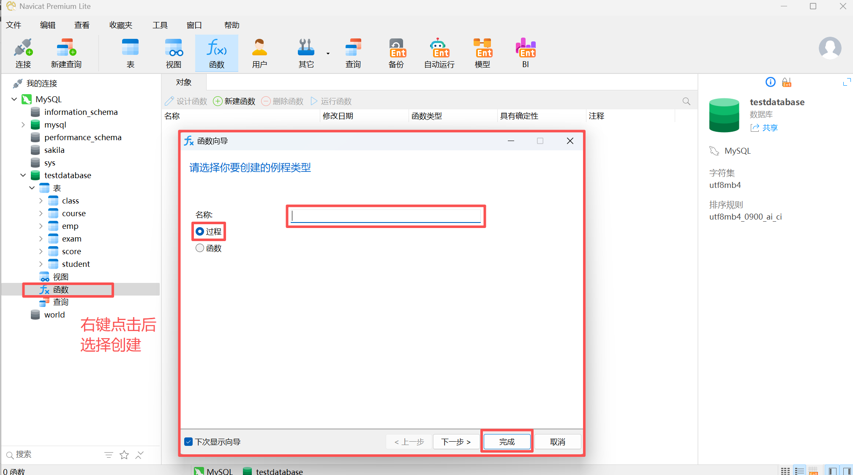Expand the mysql database node
The height and width of the screenshot is (475, 853).
(x=23, y=125)
